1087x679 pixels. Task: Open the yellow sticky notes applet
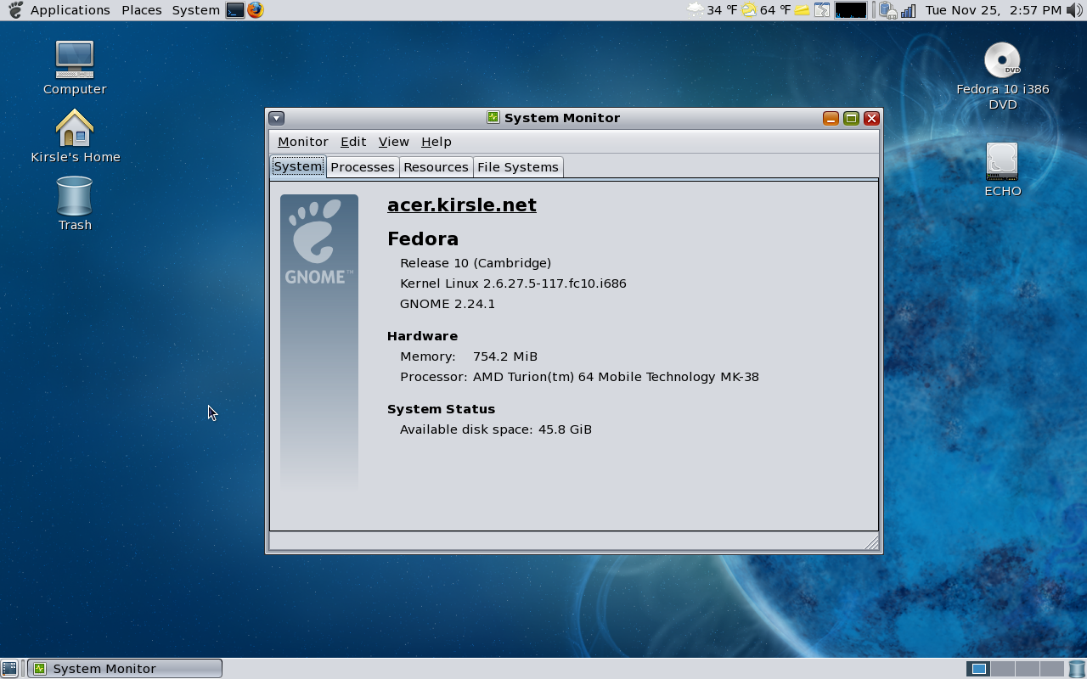click(802, 10)
